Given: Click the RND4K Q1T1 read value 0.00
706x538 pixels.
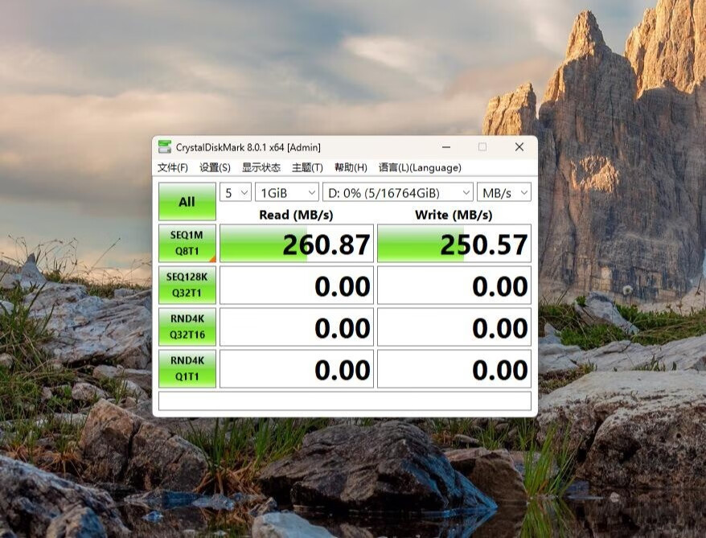Looking at the screenshot, I should pyautogui.click(x=297, y=369).
